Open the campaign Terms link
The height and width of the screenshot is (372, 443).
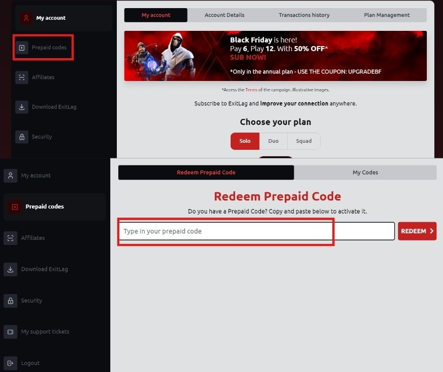pos(251,90)
